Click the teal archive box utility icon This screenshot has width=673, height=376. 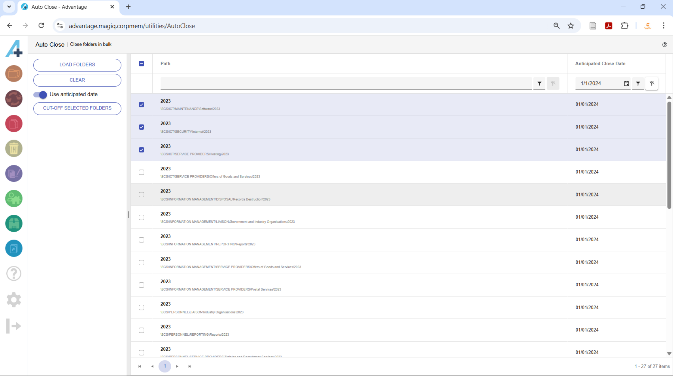pyautogui.click(x=14, y=223)
